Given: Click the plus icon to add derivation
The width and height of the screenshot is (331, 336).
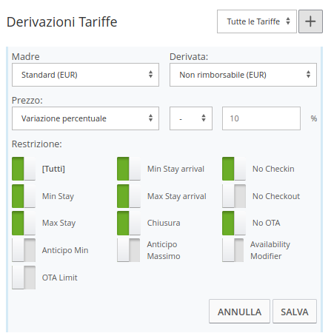Looking at the screenshot, I should click(310, 21).
